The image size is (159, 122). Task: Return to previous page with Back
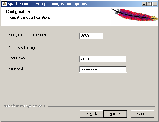91,114
